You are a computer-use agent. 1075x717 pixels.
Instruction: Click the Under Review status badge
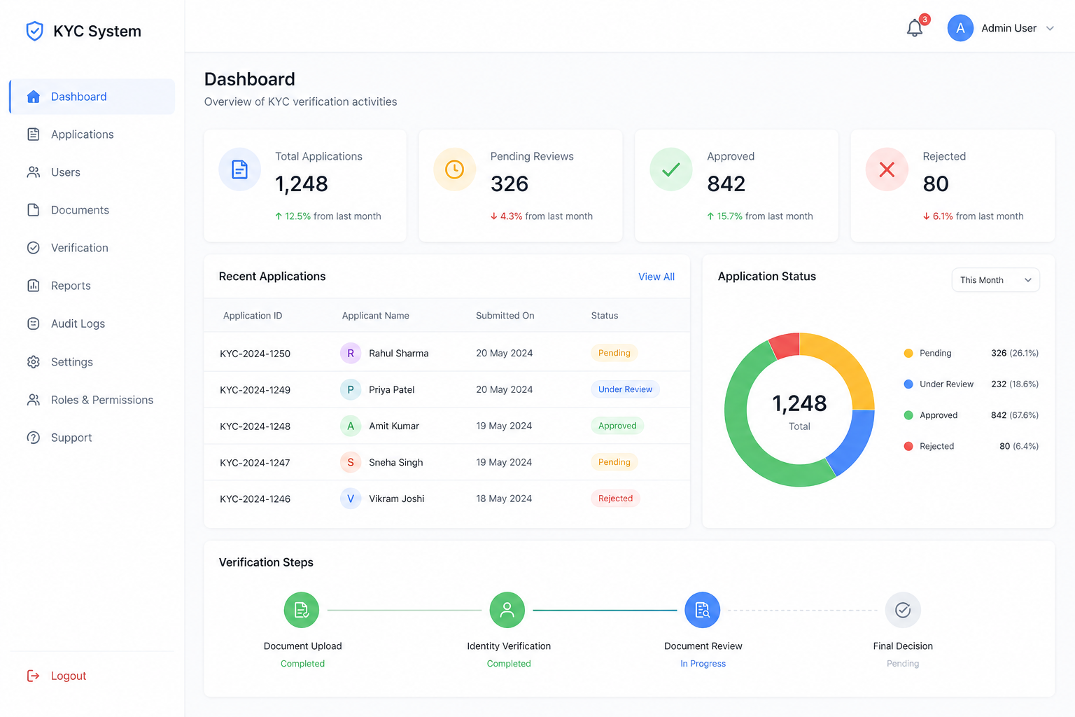(x=625, y=389)
